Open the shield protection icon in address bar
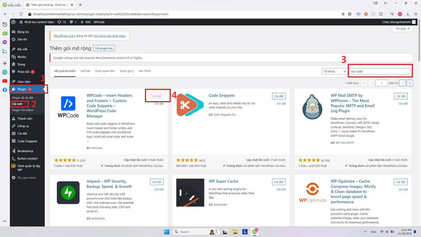Image resolution: width=421 pixels, height=237 pixels. point(350,14)
